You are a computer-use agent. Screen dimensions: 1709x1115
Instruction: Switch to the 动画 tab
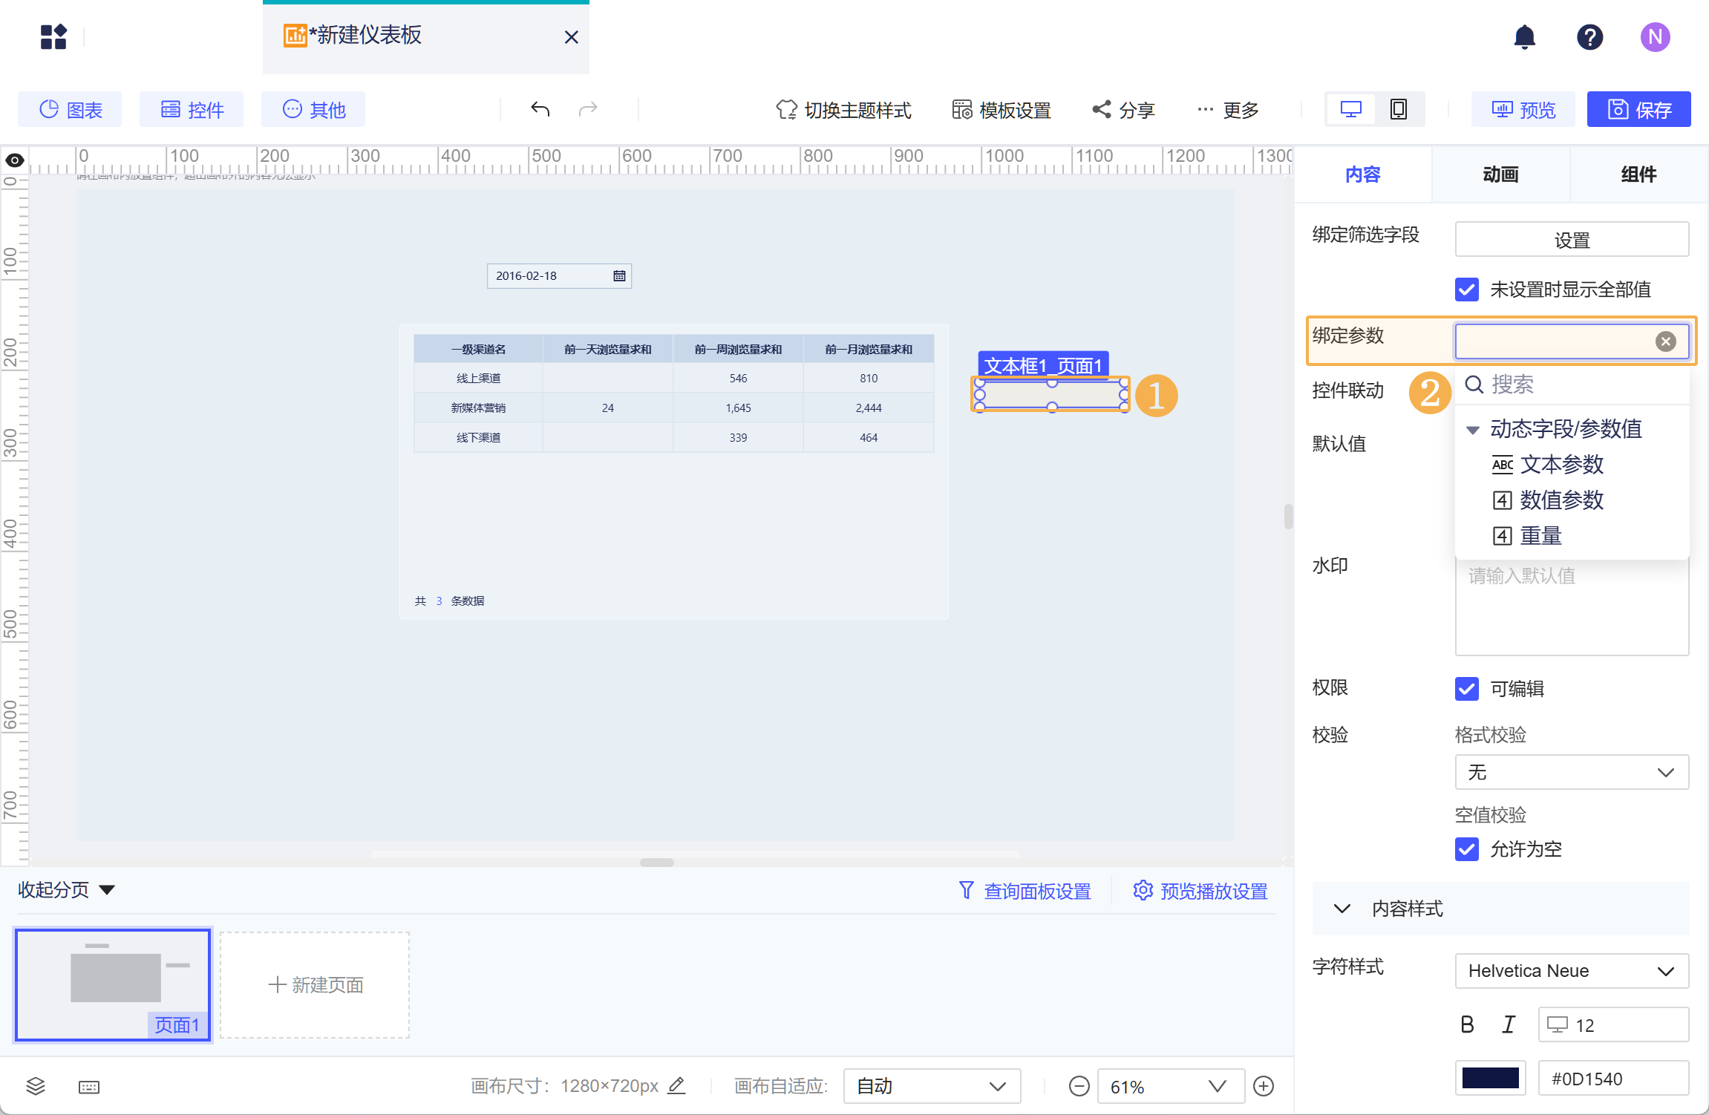coord(1500,174)
